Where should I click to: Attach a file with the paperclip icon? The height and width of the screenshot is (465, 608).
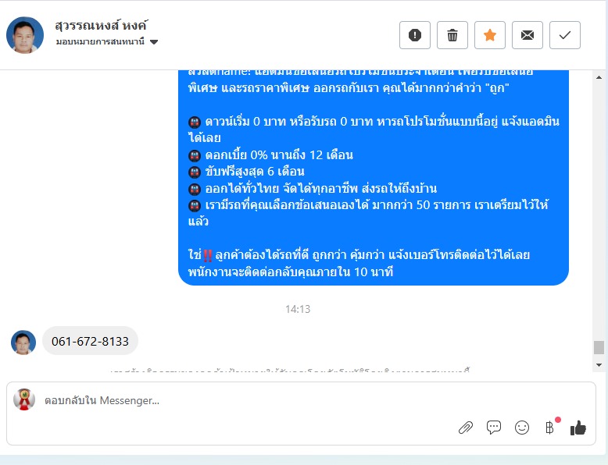coord(465,428)
